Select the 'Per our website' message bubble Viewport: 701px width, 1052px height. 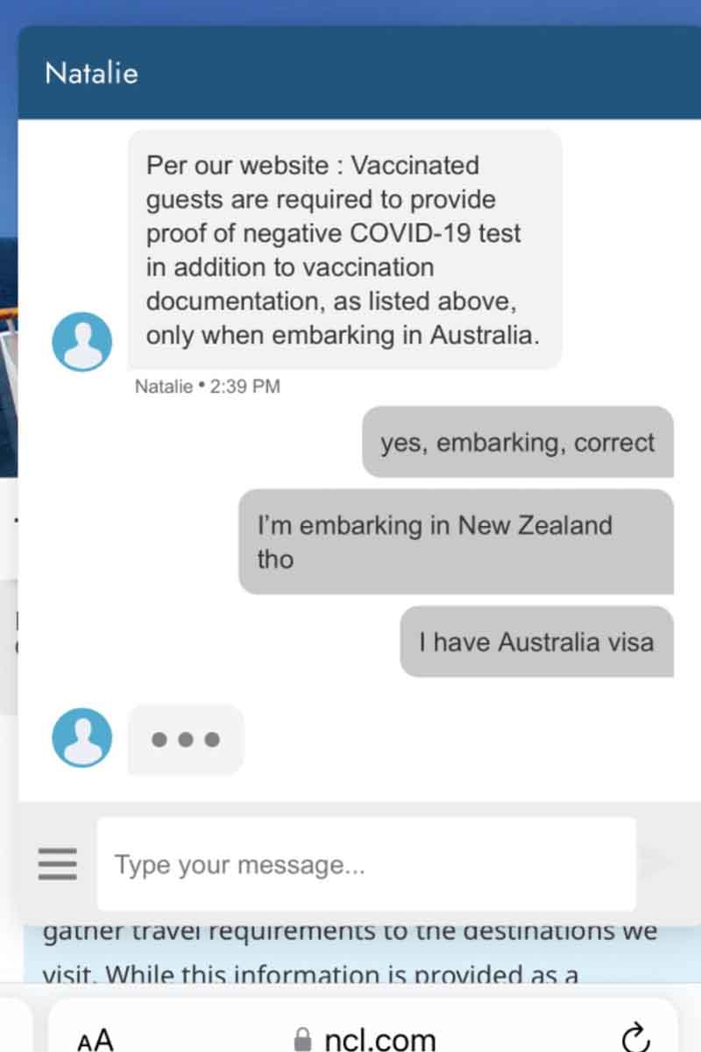click(x=345, y=249)
